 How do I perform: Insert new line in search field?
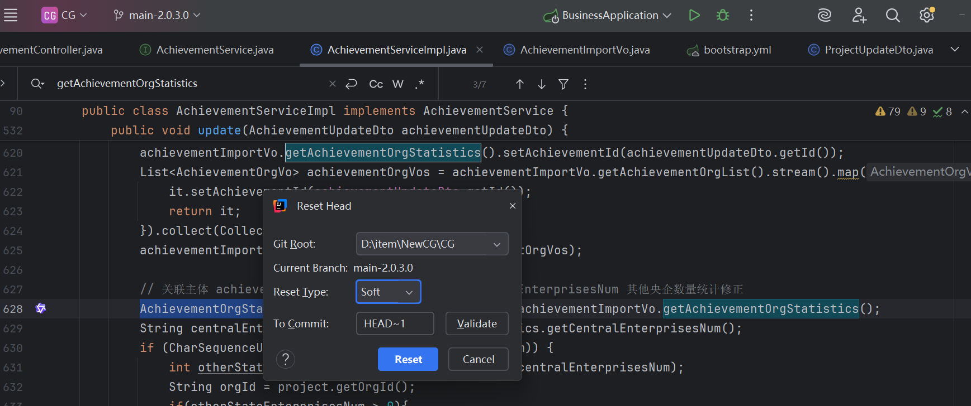(x=351, y=84)
